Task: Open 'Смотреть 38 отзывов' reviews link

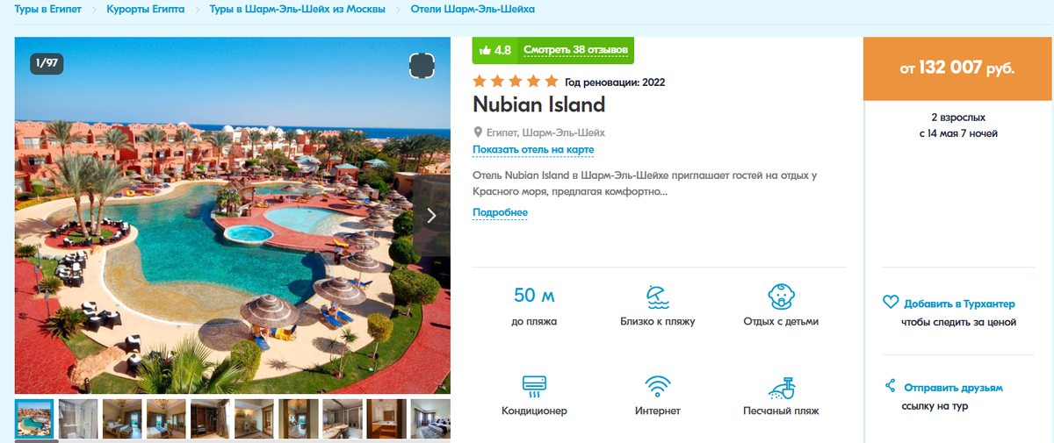Action: pos(575,50)
